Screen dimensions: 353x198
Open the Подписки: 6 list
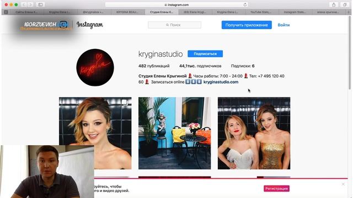pyautogui.click(x=243, y=66)
